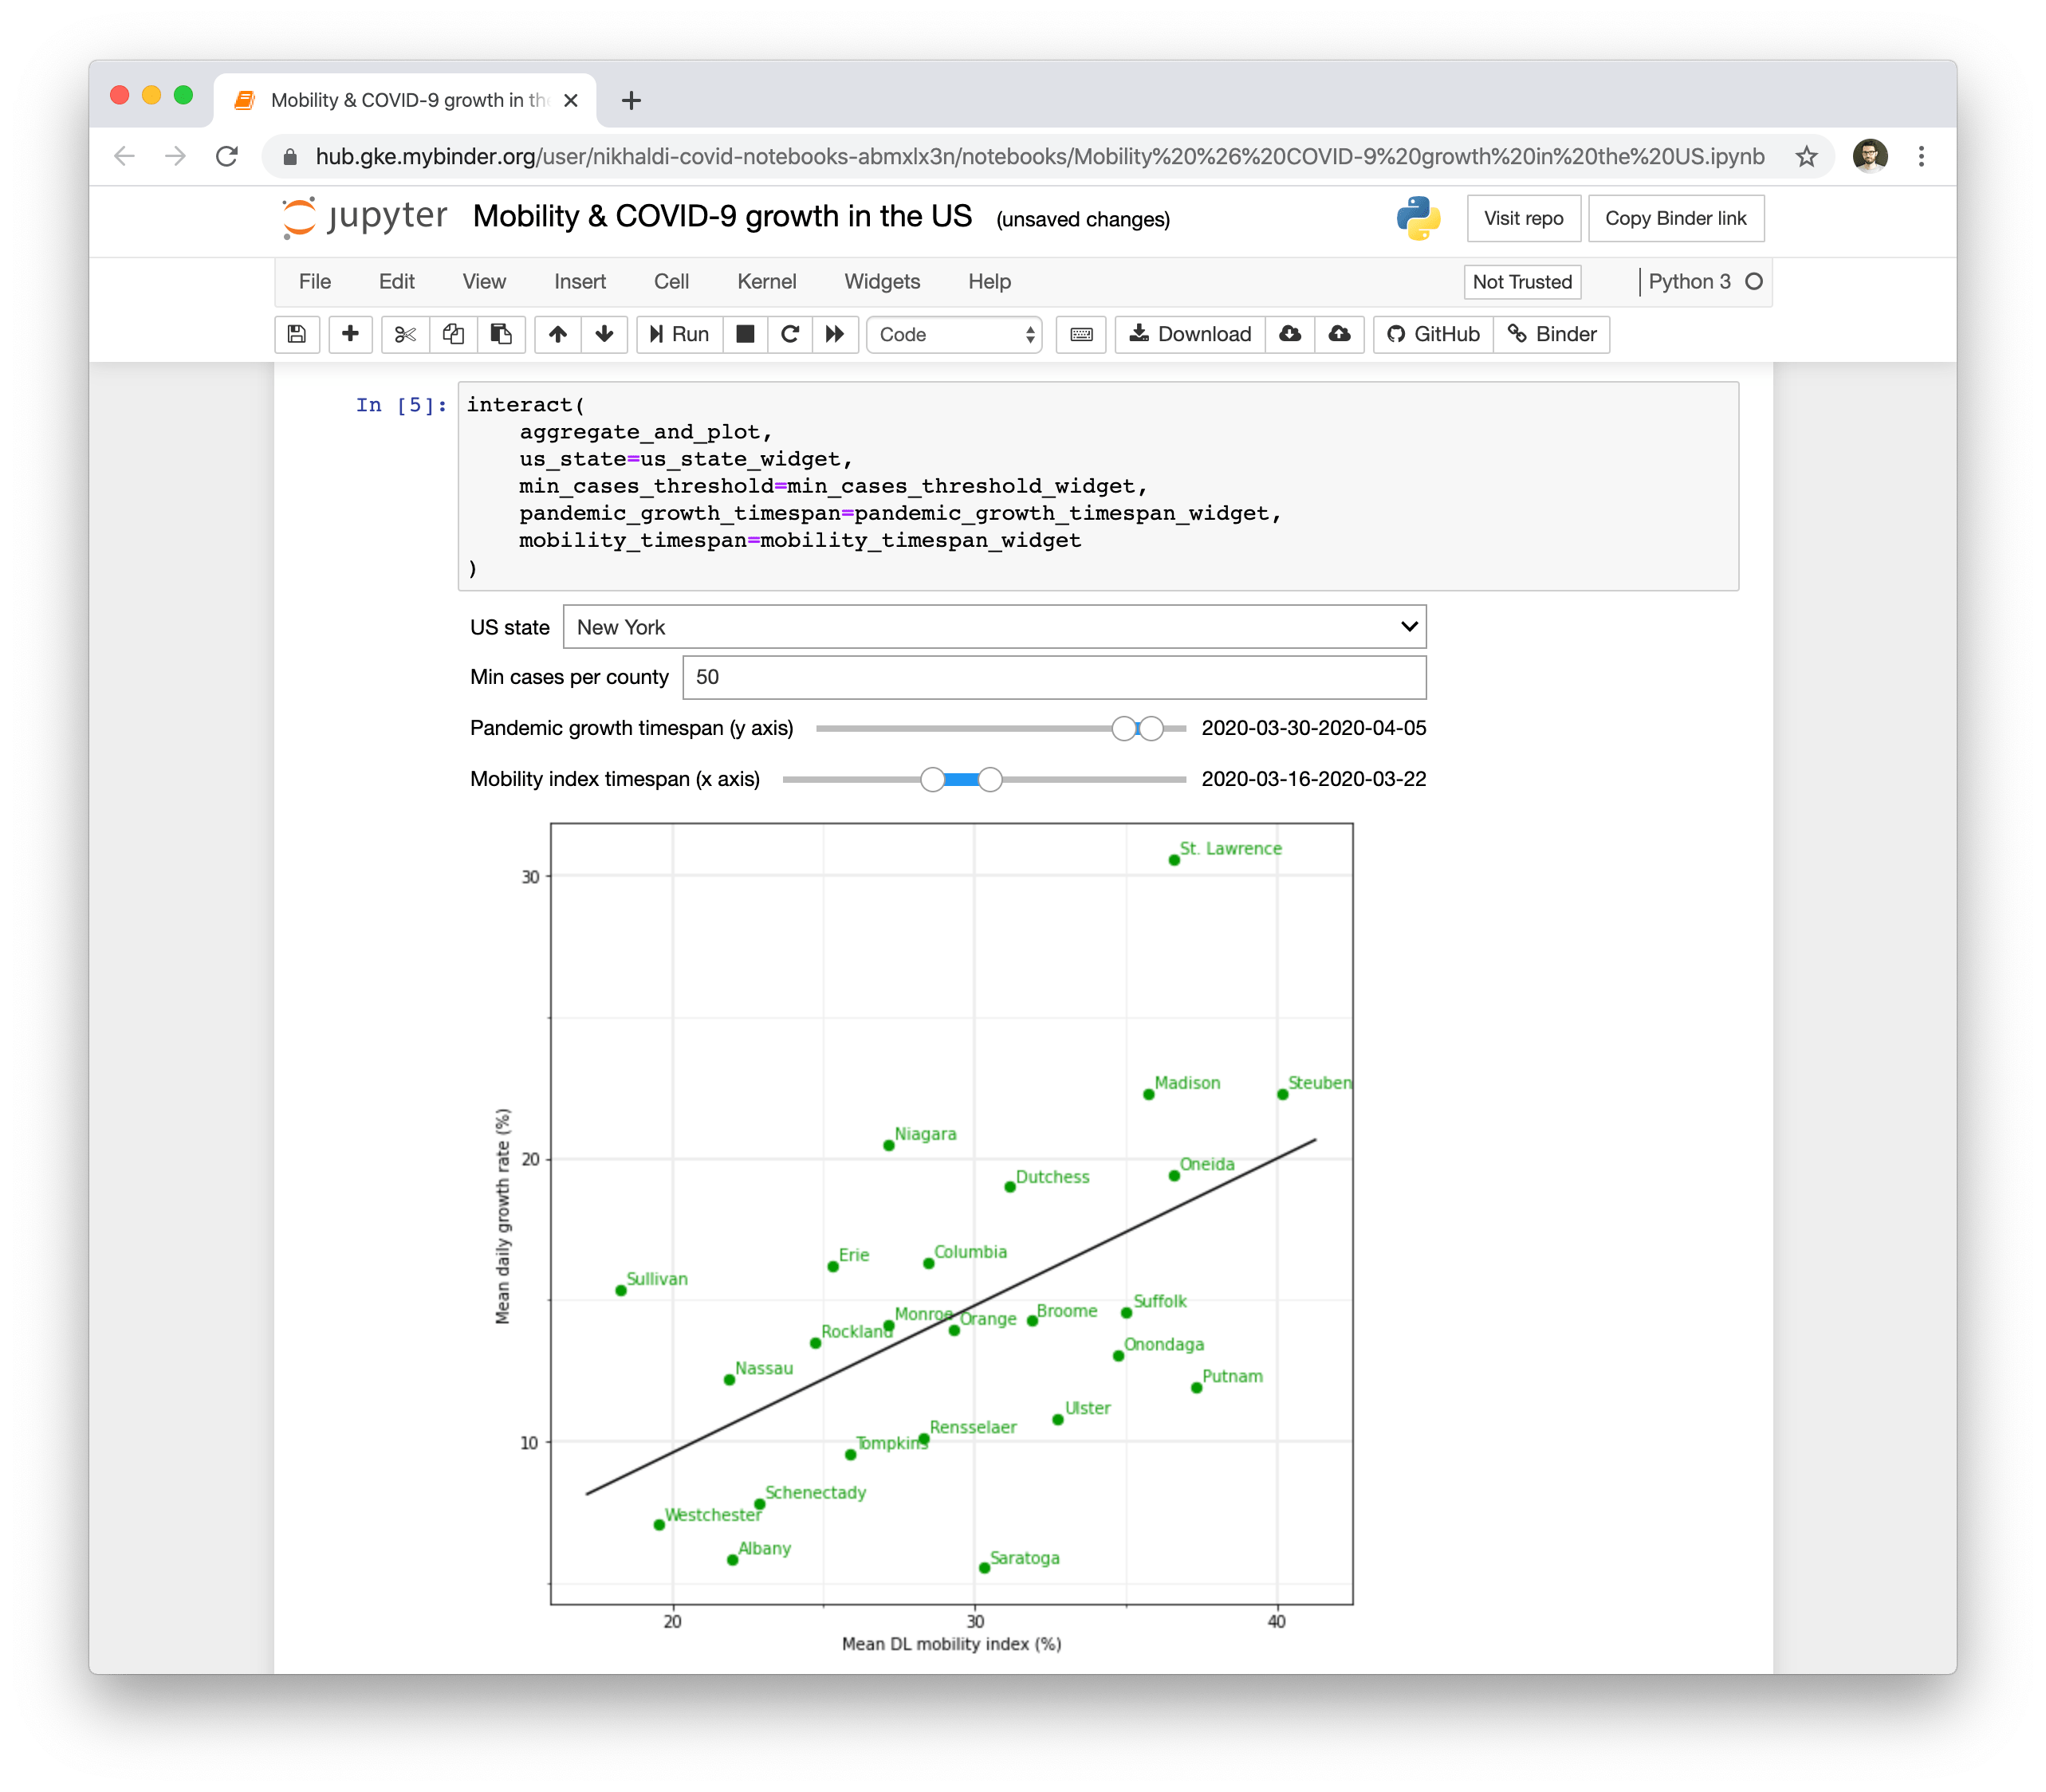Viewport: 2046px width, 1792px height.
Task: Insert cell below with plus icon
Action: pos(350,334)
